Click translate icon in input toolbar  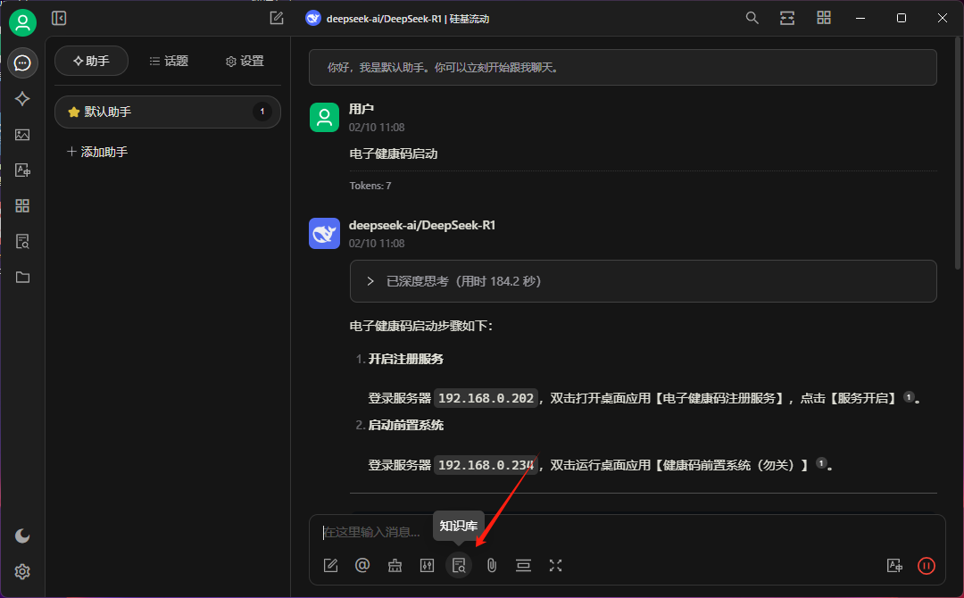pyautogui.click(x=894, y=566)
